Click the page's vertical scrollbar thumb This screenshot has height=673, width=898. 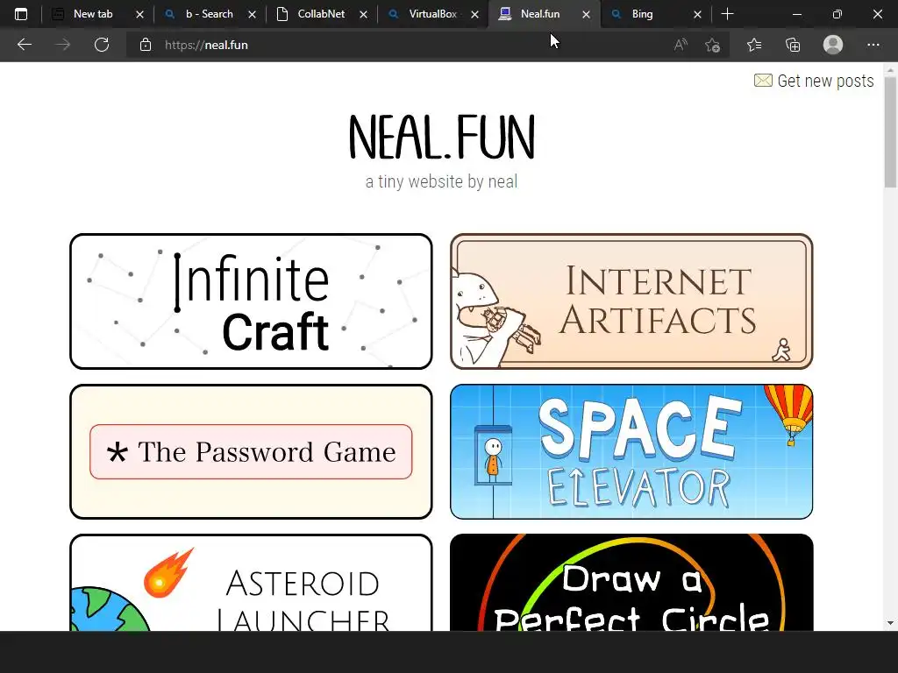890,131
